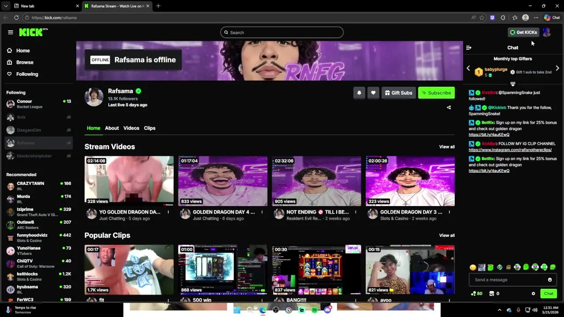
Task: Open the funnyhoodvidz recommended channel
Action: (39, 238)
